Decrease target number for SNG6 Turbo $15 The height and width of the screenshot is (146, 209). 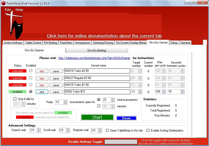140,93
